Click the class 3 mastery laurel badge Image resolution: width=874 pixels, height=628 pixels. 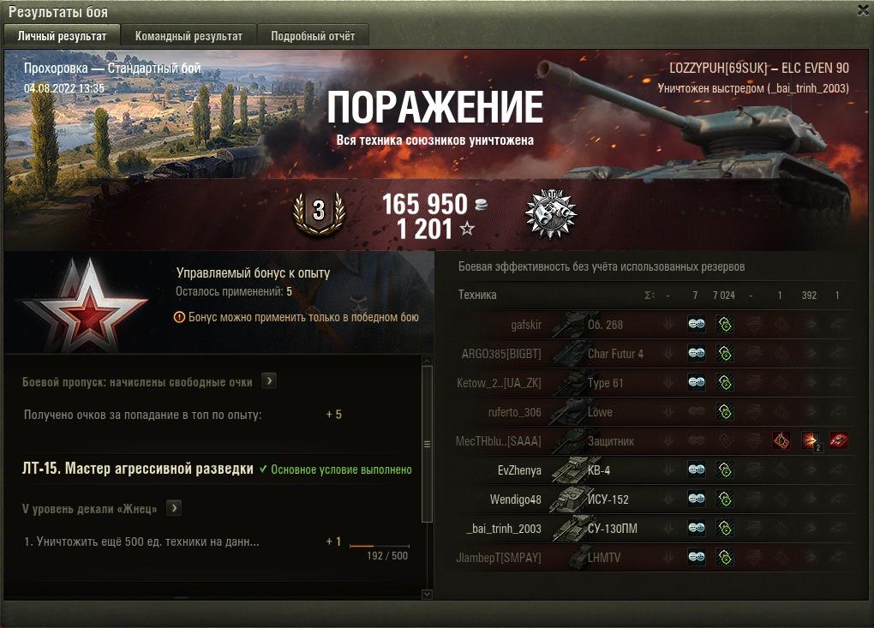pyautogui.click(x=319, y=214)
